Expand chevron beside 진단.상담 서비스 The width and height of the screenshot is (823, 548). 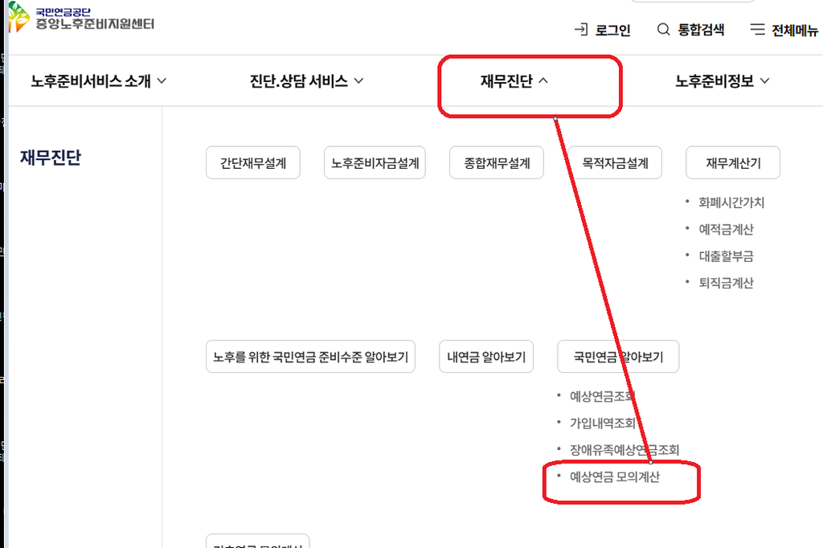(x=358, y=81)
